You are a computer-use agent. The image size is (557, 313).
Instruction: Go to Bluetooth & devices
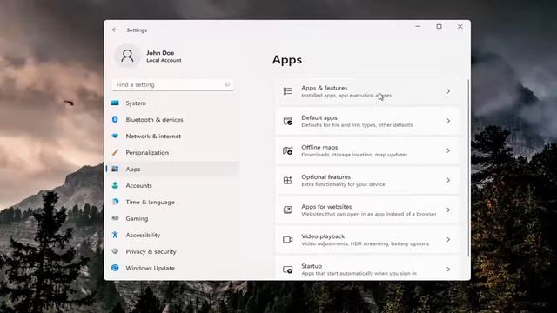click(172, 120)
